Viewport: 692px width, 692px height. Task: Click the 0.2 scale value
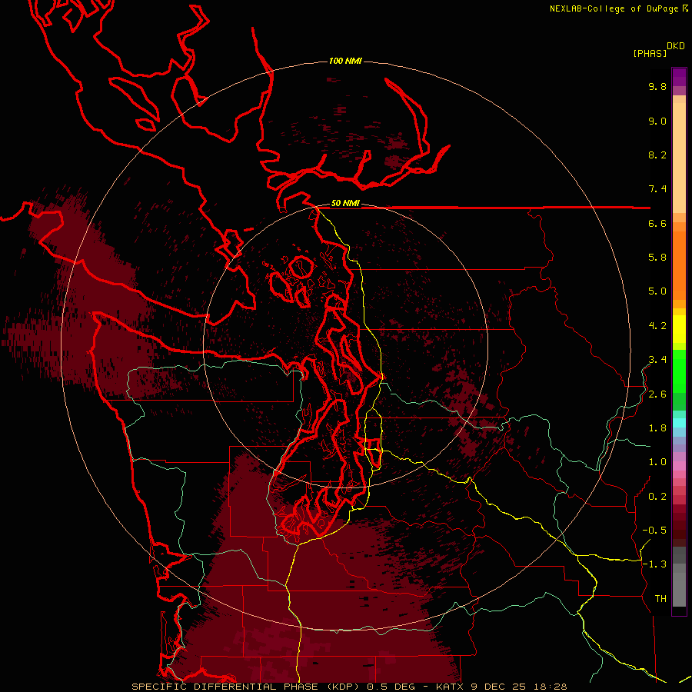click(657, 497)
